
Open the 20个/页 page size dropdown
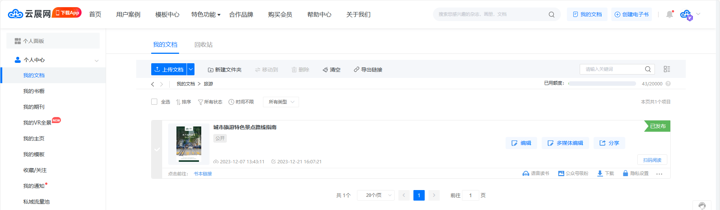coord(375,195)
